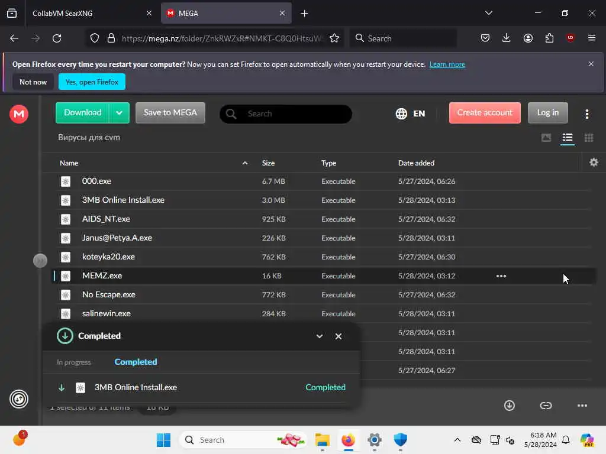Open Windows Security shield on taskbar
The image size is (606, 454).
(401, 440)
